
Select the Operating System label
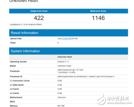pos(18,62)
